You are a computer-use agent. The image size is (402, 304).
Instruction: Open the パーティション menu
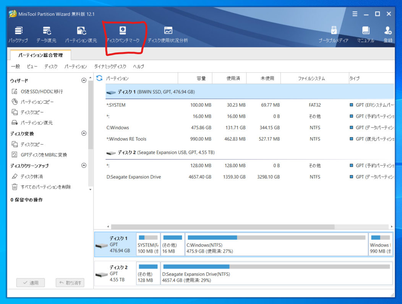(x=76, y=66)
